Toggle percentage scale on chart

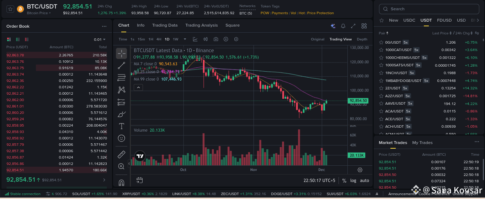(344, 181)
